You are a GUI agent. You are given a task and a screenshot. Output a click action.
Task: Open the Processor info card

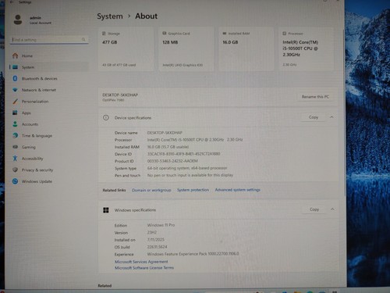pyautogui.click(x=307, y=49)
